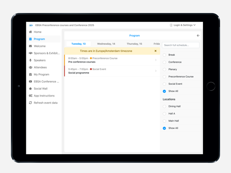The height and width of the screenshot is (173, 231).
Task: Switch to the Thursday, 15 tab
Action: pos(134,44)
